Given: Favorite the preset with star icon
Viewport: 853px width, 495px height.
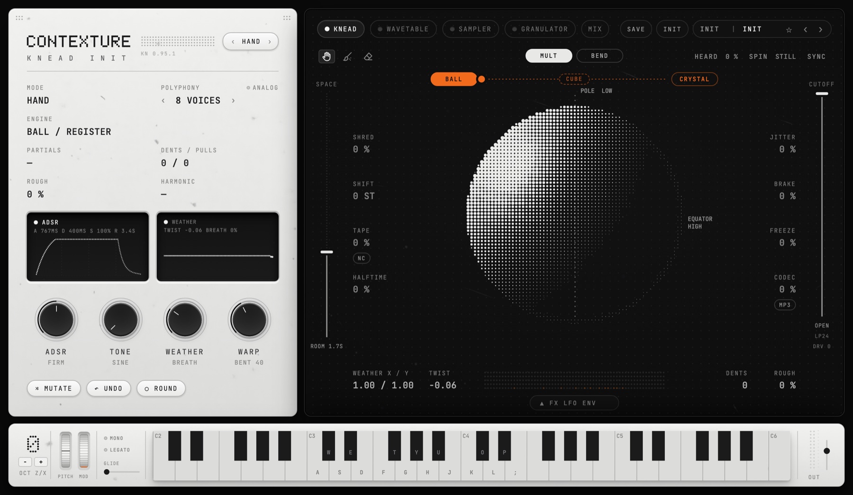Looking at the screenshot, I should pyautogui.click(x=789, y=29).
